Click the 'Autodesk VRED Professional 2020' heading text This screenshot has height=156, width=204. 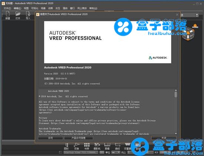pos(68,68)
